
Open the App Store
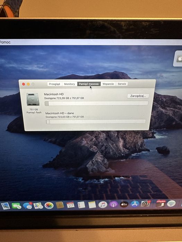135,204
